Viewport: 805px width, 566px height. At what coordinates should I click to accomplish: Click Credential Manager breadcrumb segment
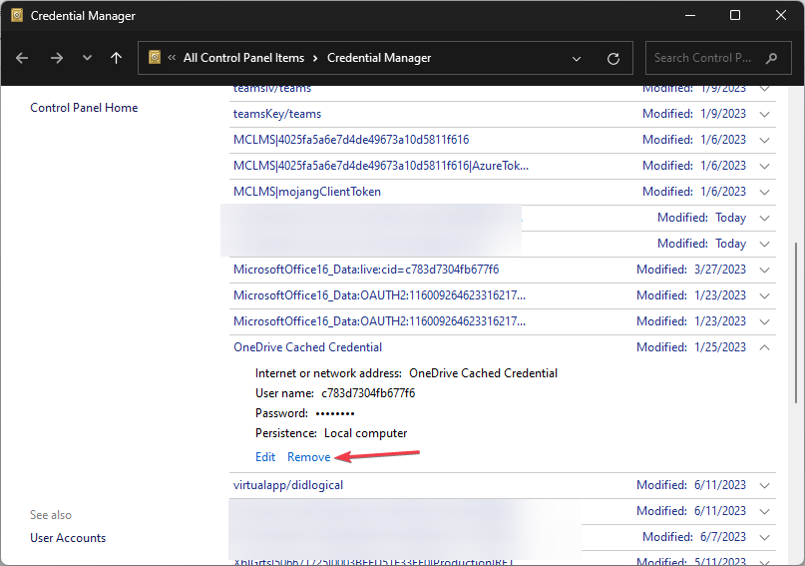pos(379,58)
